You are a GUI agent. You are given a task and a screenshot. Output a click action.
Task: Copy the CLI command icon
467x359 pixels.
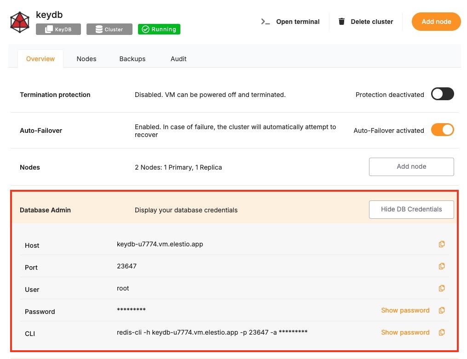click(442, 332)
